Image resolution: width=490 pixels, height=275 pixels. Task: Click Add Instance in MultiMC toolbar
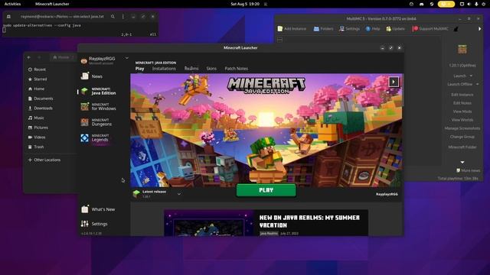point(292,29)
